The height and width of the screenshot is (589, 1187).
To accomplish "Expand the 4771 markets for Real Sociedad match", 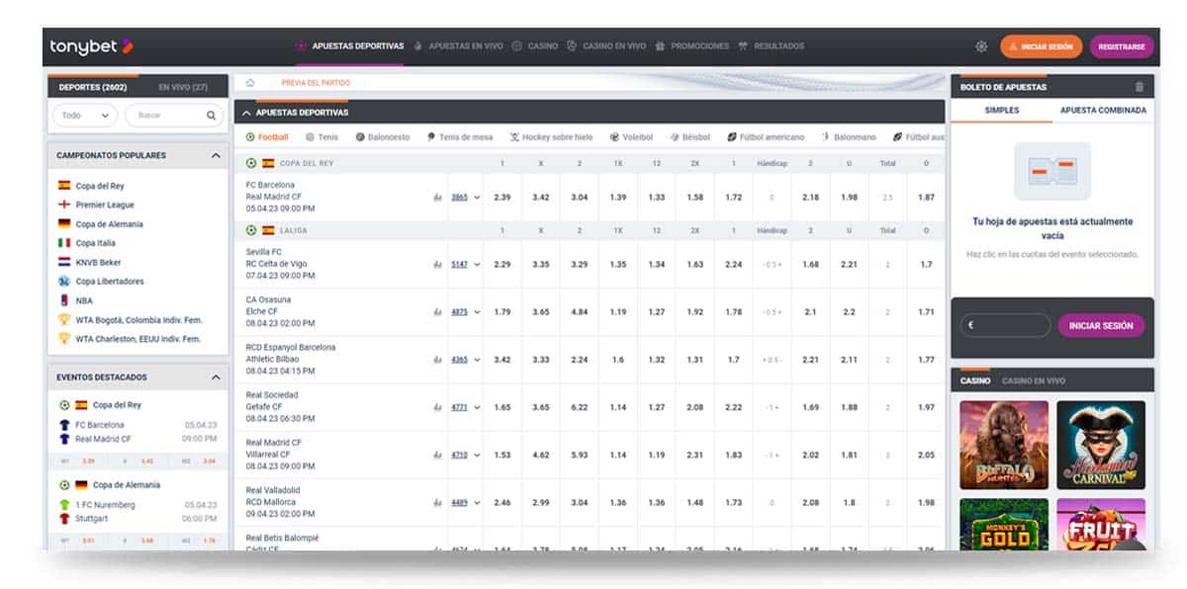I will point(465,407).
